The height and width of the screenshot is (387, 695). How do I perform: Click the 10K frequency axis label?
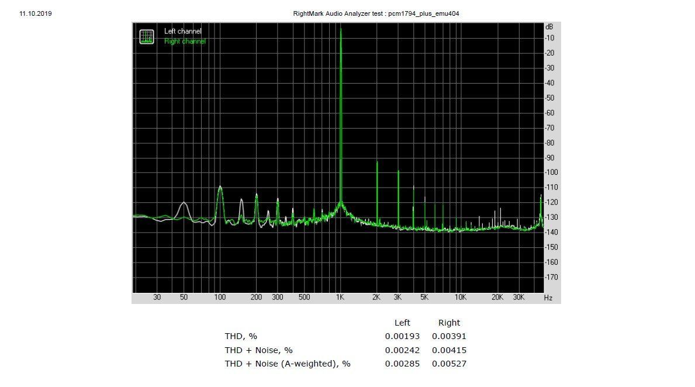tap(461, 298)
